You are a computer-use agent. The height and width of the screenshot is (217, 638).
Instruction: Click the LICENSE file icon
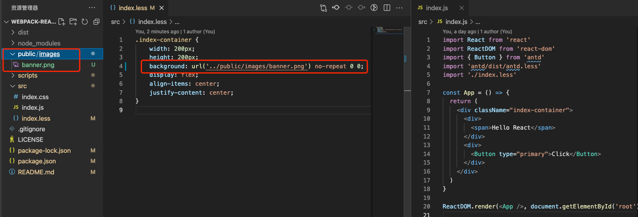(x=12, y=139)
